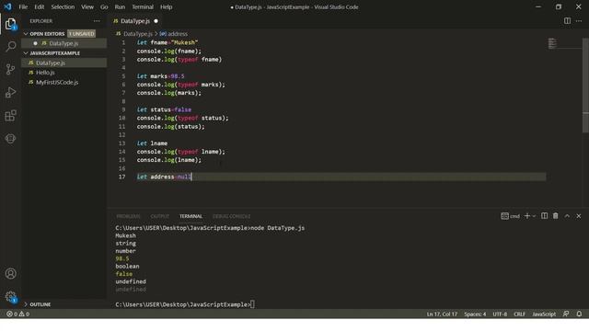This screenshot has width=589, height=331.
Task: Switch to the Problems panel tab
Action: click(128, 216)
